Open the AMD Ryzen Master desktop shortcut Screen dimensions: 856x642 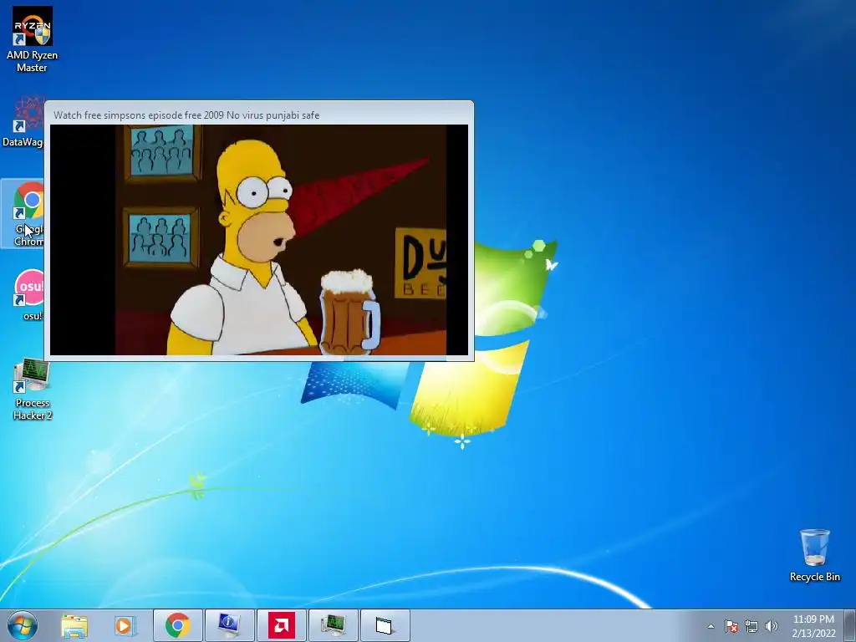point(33,39)
